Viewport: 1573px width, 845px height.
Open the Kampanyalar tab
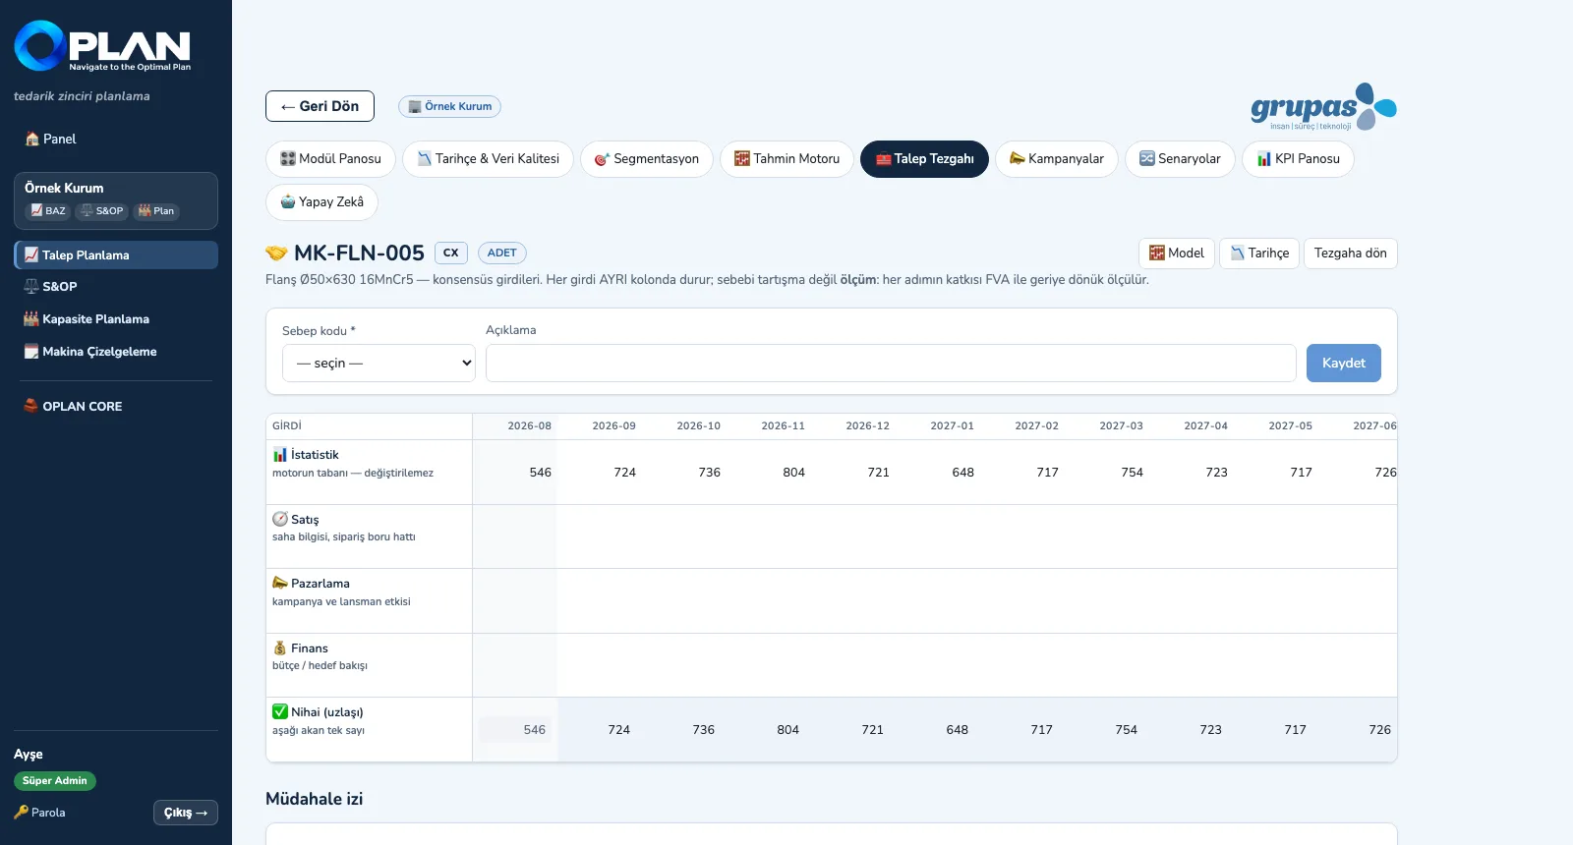[1056, 159]
